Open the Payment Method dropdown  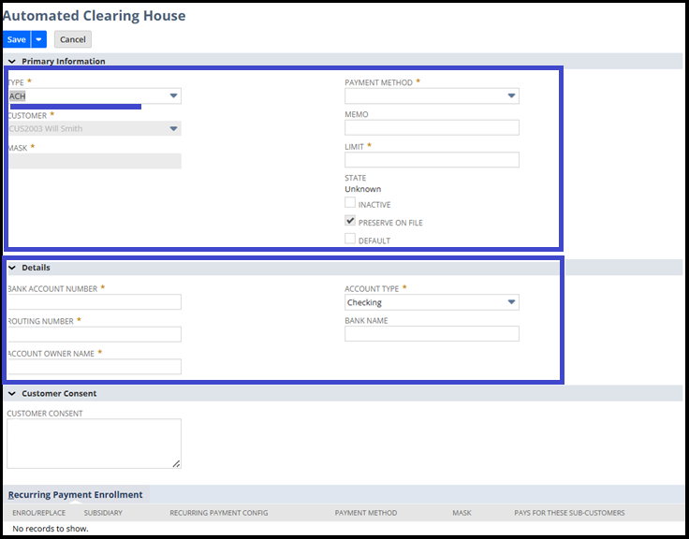[432, 95]
